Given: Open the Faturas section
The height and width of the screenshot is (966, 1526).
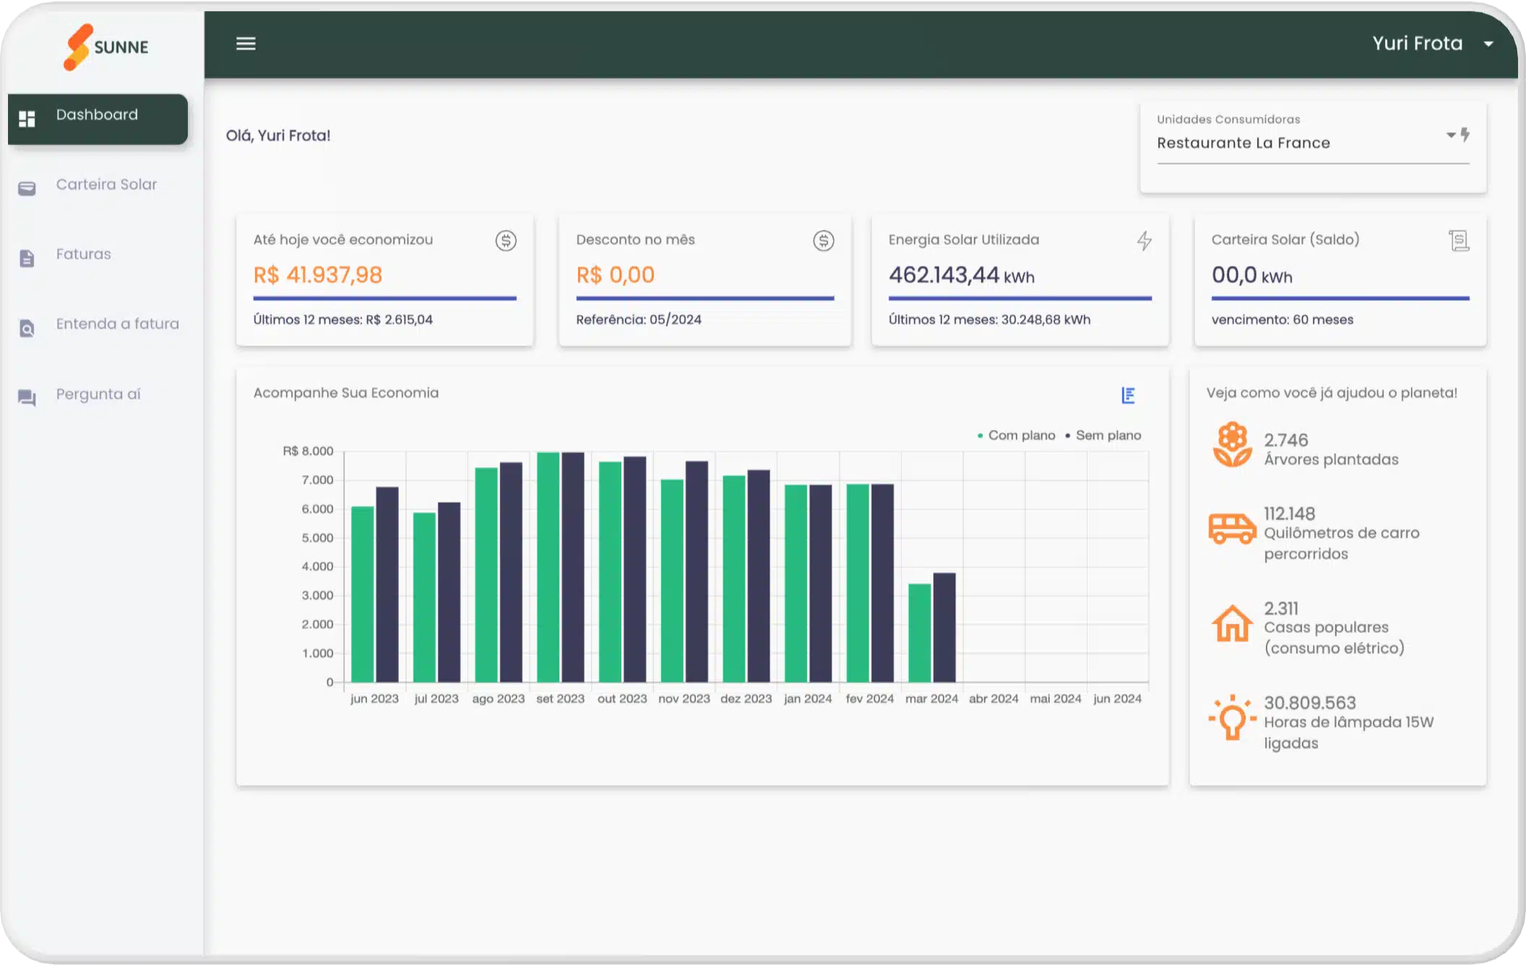Looking at the screenshot, I should coord(84,254).
